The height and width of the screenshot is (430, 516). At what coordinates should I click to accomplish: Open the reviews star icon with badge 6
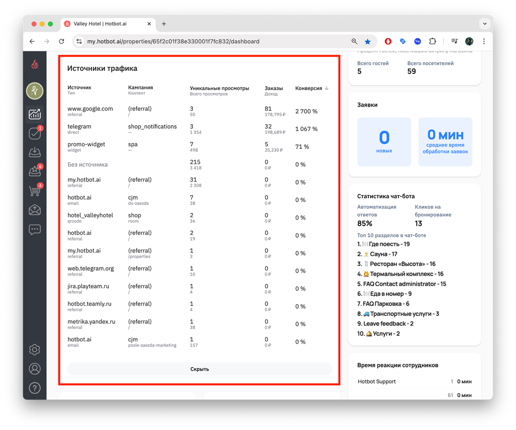[35, 171]
